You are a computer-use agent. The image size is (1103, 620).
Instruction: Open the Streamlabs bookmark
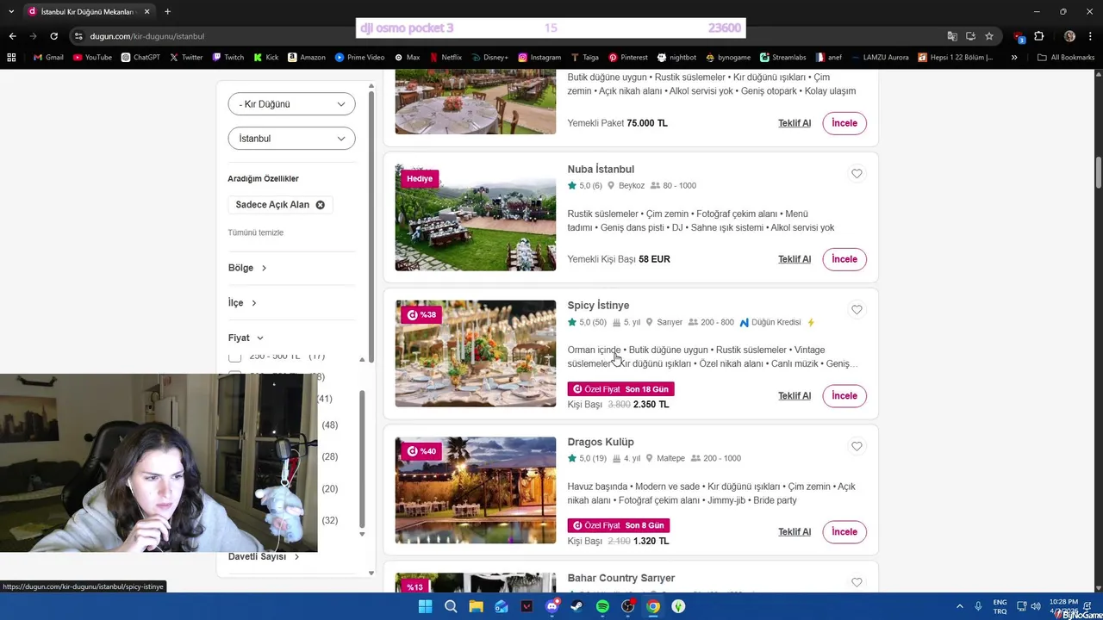(783, 58)
